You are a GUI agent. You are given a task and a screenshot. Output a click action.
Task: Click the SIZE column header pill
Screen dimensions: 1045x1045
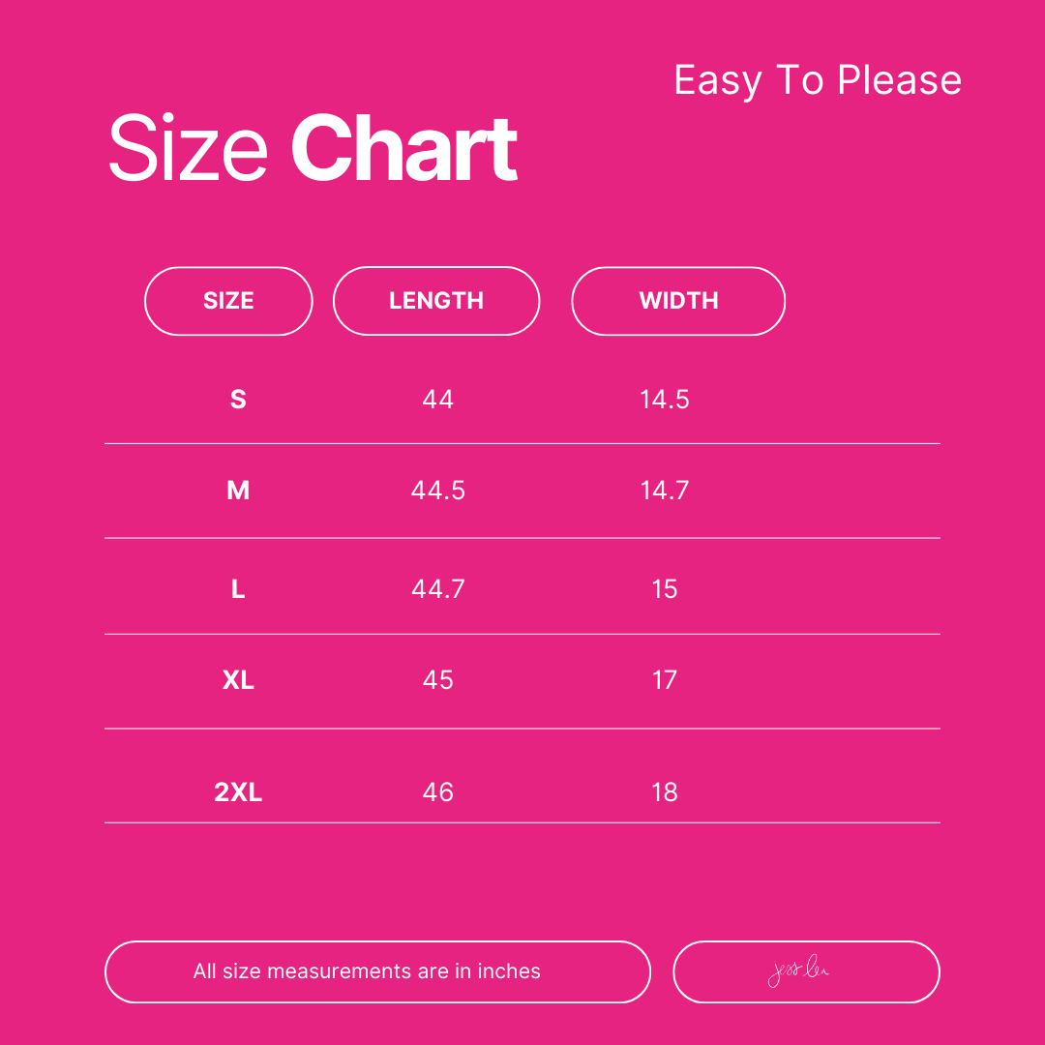[228, 301]
